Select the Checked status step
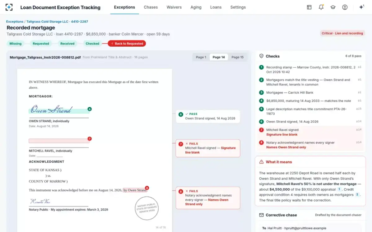This screenshot has width=372, height=232. pos(92,44)
